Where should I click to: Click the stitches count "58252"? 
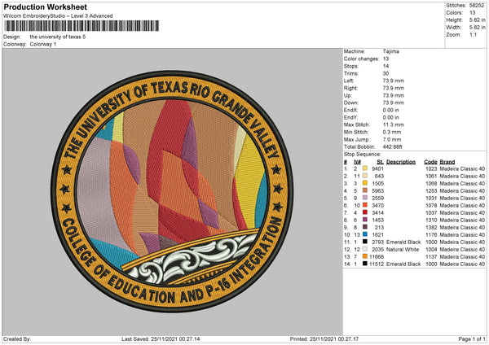pyautogui.click(x=477, y=6)
